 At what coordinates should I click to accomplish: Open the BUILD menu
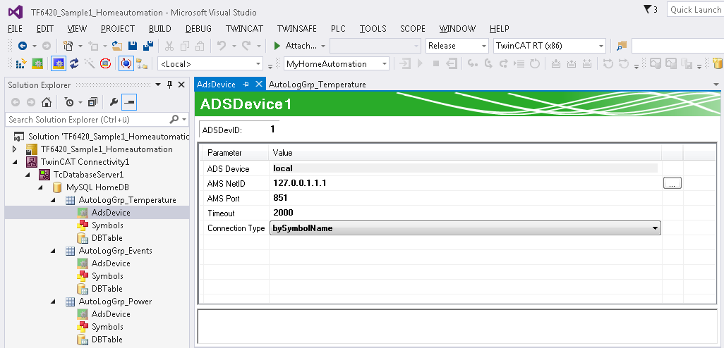(x=160, y=29)
